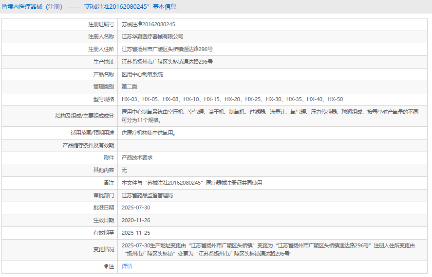The image size is (432, 277).
Task: Click the expiry date 2025-11-25
Action: [x=136, y=233]
